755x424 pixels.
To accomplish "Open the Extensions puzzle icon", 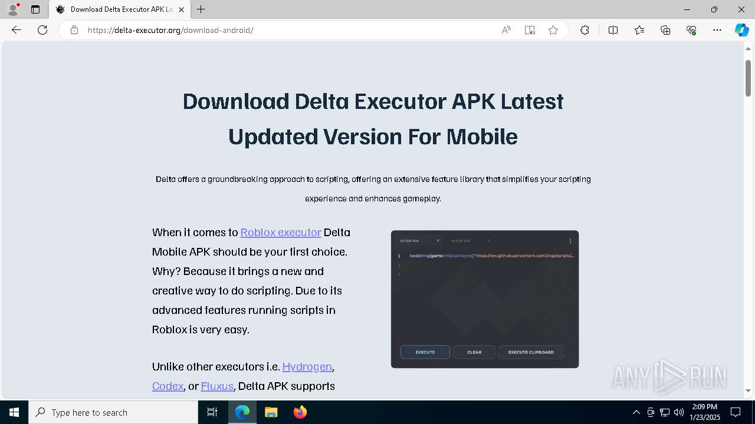I will [585, 30].
